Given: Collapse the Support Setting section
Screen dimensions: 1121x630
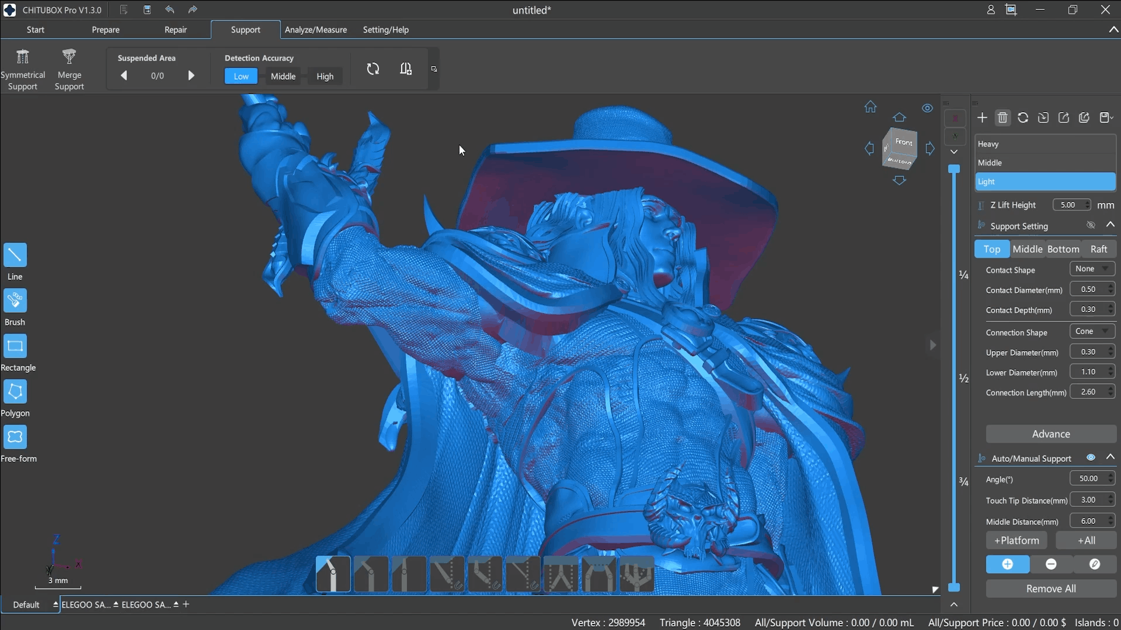Looking at the screenshot, I should [1110, 225].
